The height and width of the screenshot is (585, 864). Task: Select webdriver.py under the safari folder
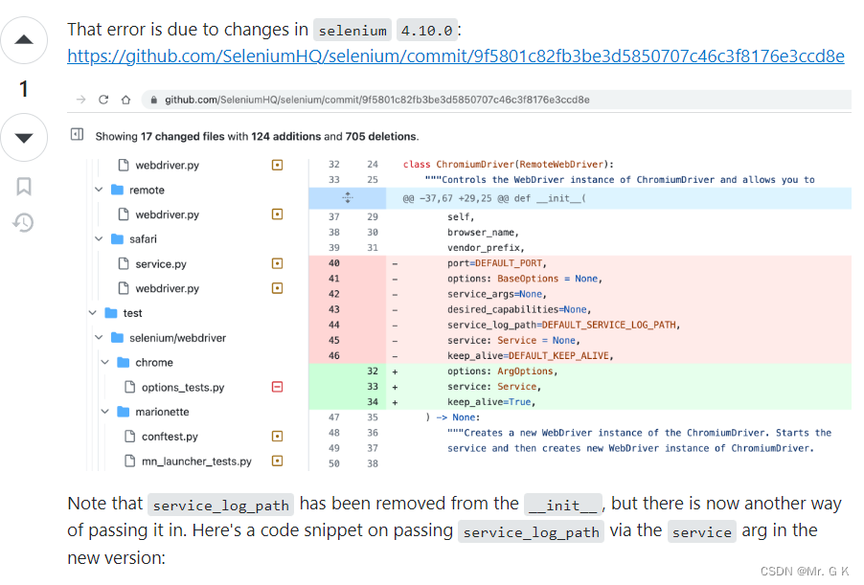(167, 288)
